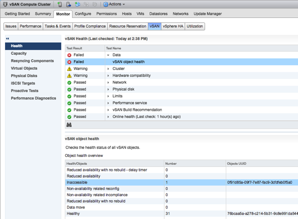Screen dimensions: 298x219
Task: Open the Actions dropdown menu
Action: [114, 4]
